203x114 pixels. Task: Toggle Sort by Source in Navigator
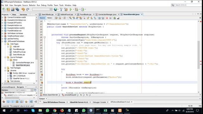(36, 102)
